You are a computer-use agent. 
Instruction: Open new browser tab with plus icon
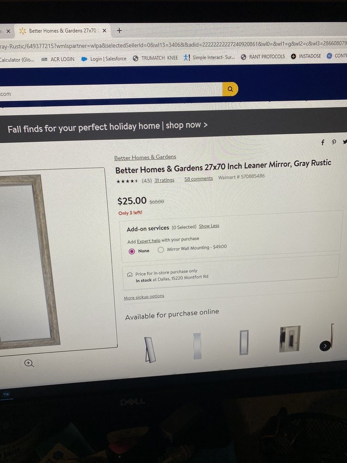click(119, 31)
